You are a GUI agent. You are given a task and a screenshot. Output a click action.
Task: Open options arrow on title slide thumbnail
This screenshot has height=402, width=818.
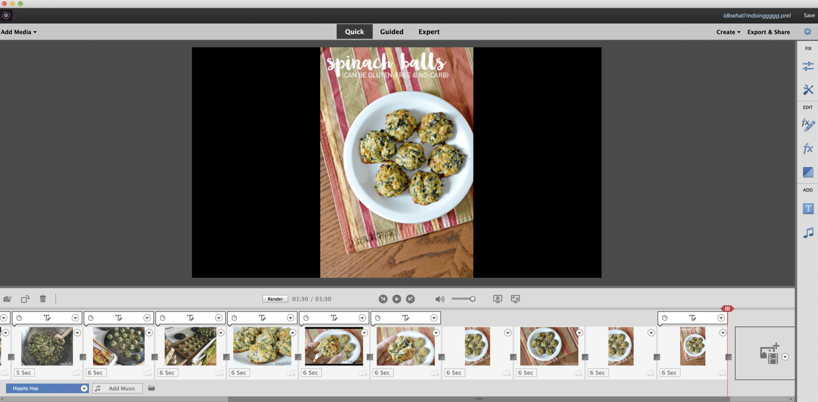point(723,333)
